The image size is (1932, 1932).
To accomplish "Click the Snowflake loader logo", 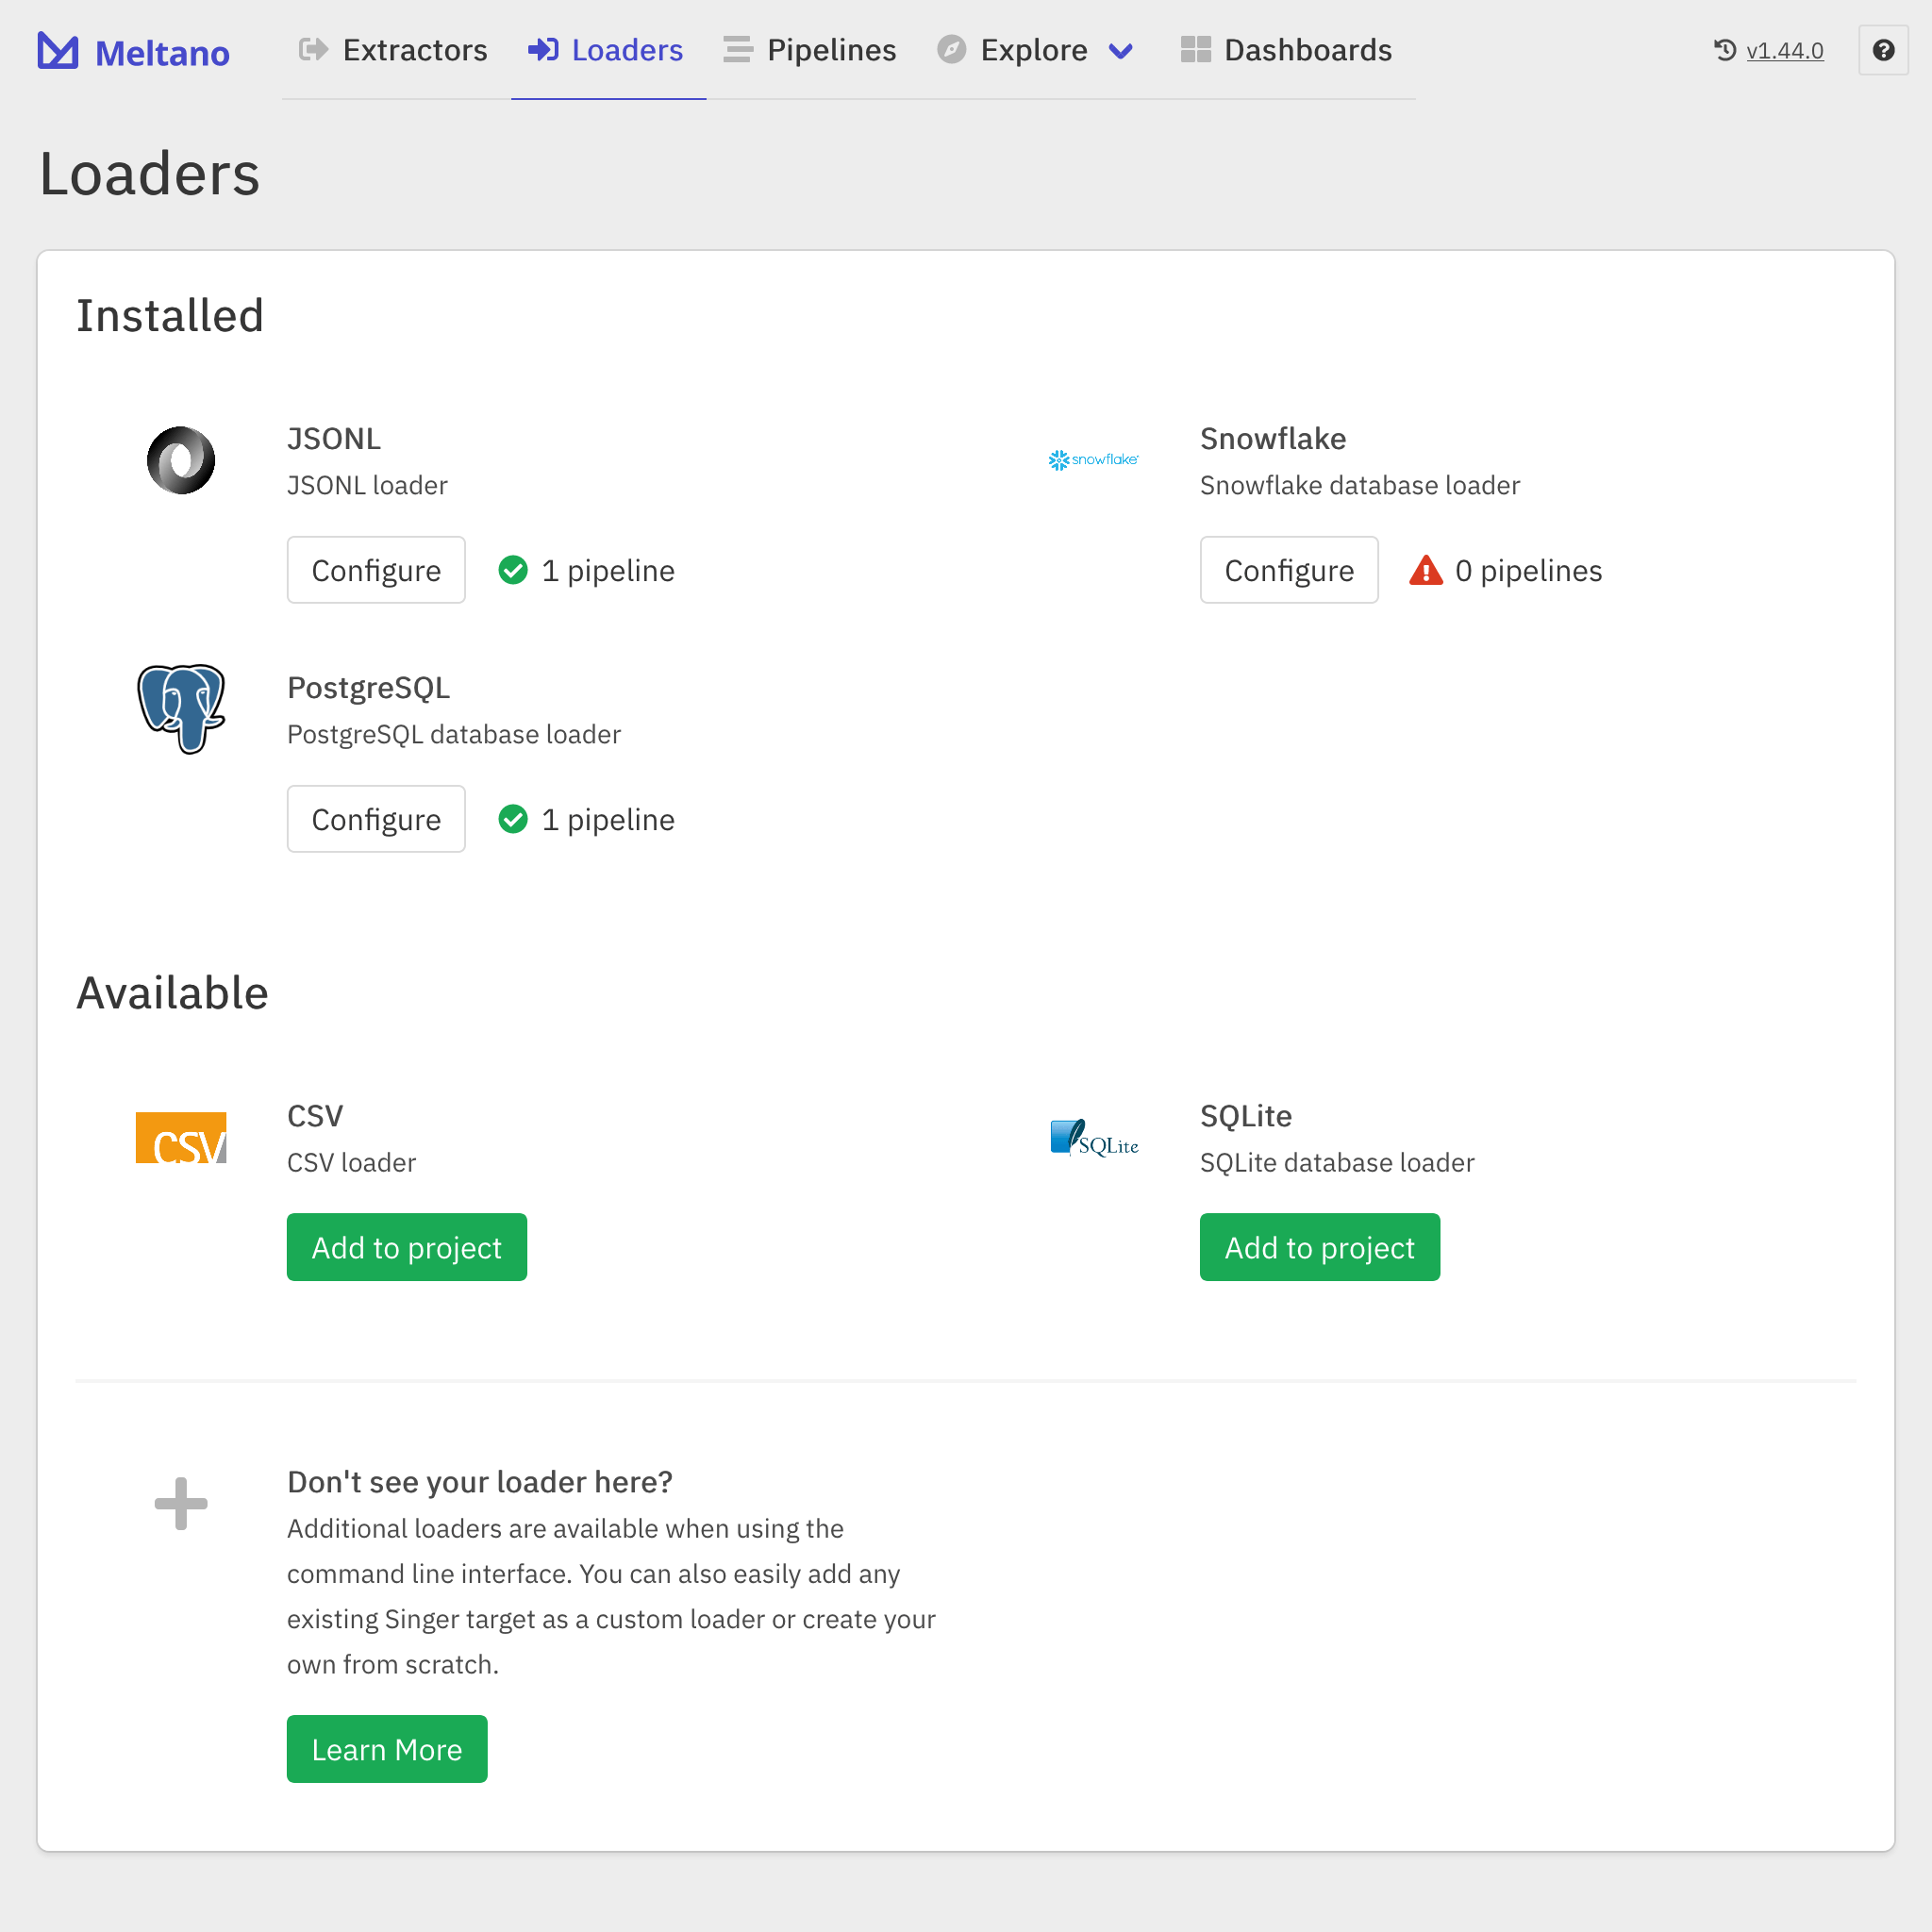I will [1093, 460].
